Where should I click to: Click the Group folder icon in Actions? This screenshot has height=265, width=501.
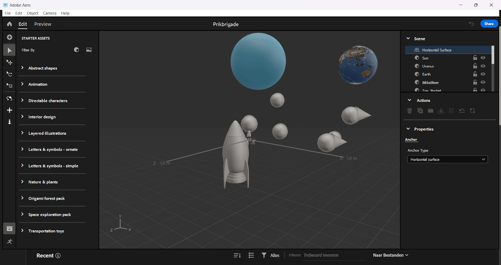coord(431,111)
